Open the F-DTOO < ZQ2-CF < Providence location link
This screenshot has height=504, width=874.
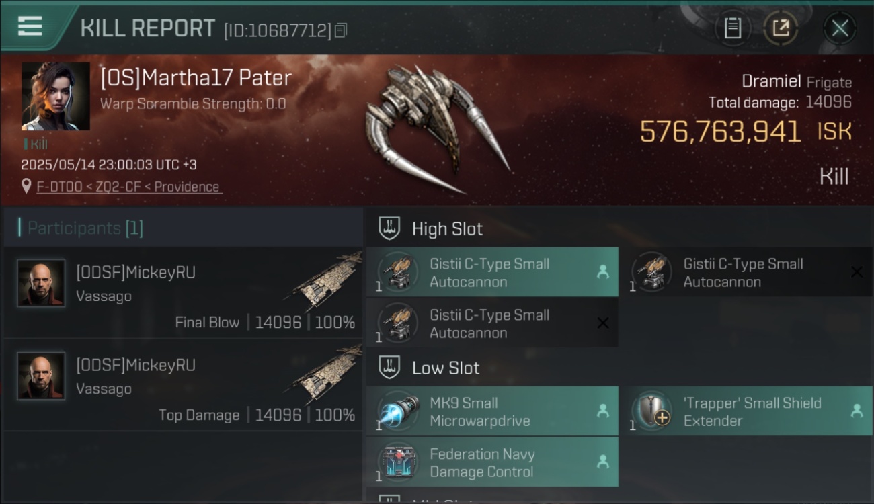point(128,187)
